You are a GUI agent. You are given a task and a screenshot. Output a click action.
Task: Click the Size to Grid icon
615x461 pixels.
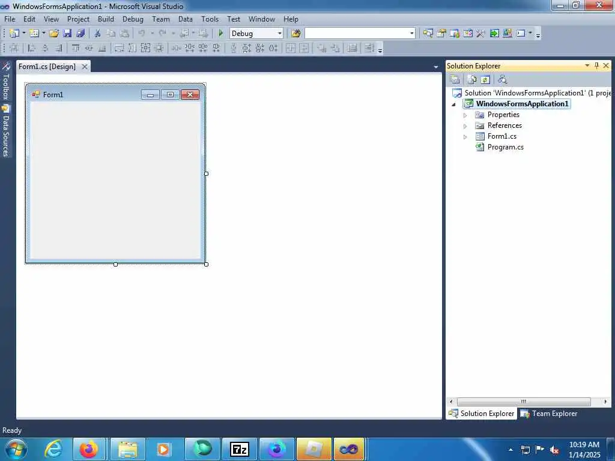click(x=159, y=48)
